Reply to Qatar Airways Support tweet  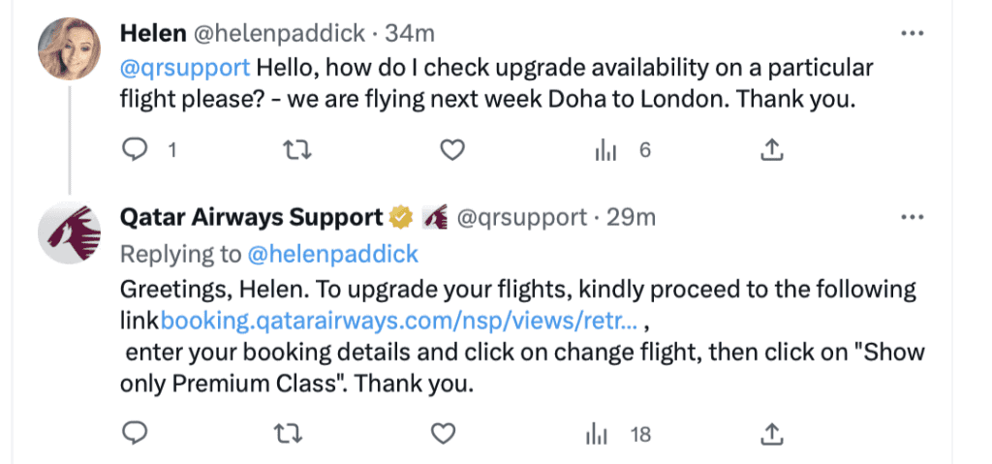tap(134, 434)
